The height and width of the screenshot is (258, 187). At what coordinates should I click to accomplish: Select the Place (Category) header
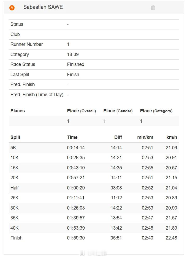coord(156,111)
